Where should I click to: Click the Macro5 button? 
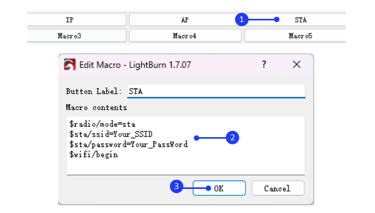295,36
